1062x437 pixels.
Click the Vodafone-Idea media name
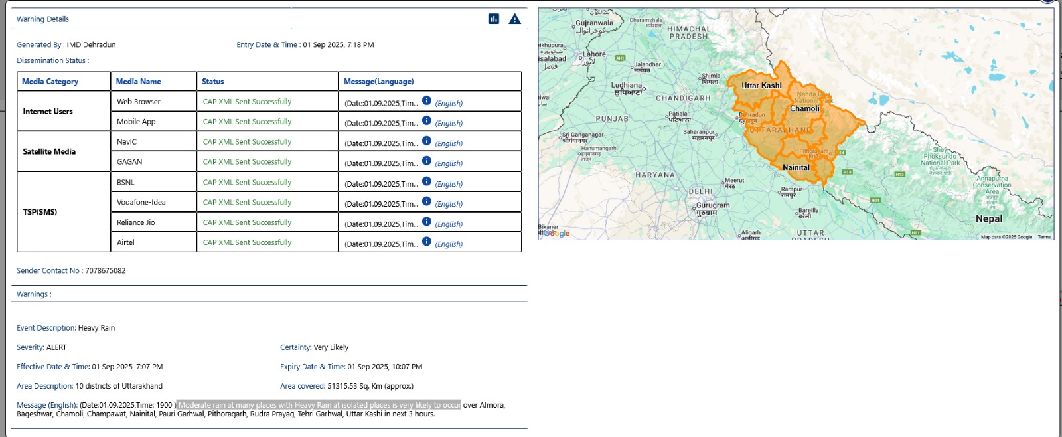click(x=141, y=203)
